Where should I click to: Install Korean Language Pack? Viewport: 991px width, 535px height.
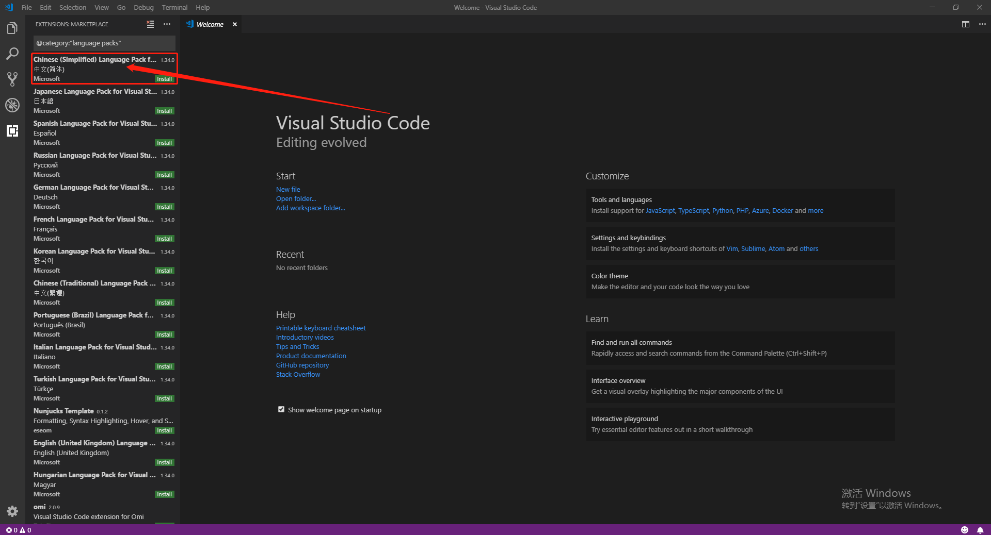pos(165,271)
